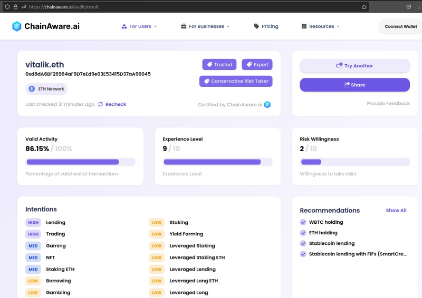Click the checkmark beside Stablecoin lending with FIFs

(303, 254)
